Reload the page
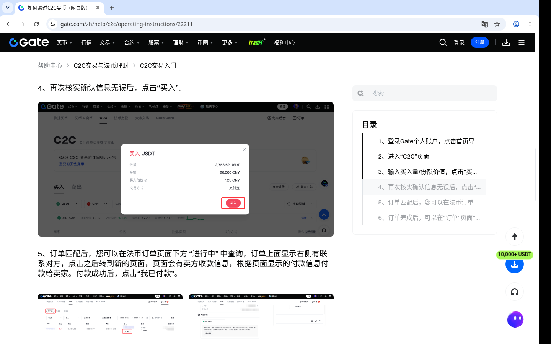Viewport: 551px width, 344px height. [36, 24]
